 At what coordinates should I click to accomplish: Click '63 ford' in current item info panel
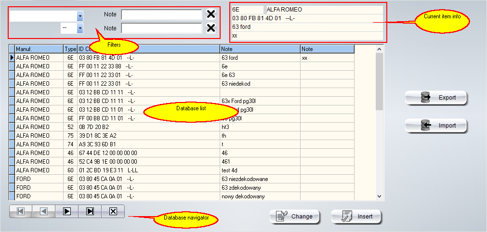pyautogui.click(x=241, y=27)
